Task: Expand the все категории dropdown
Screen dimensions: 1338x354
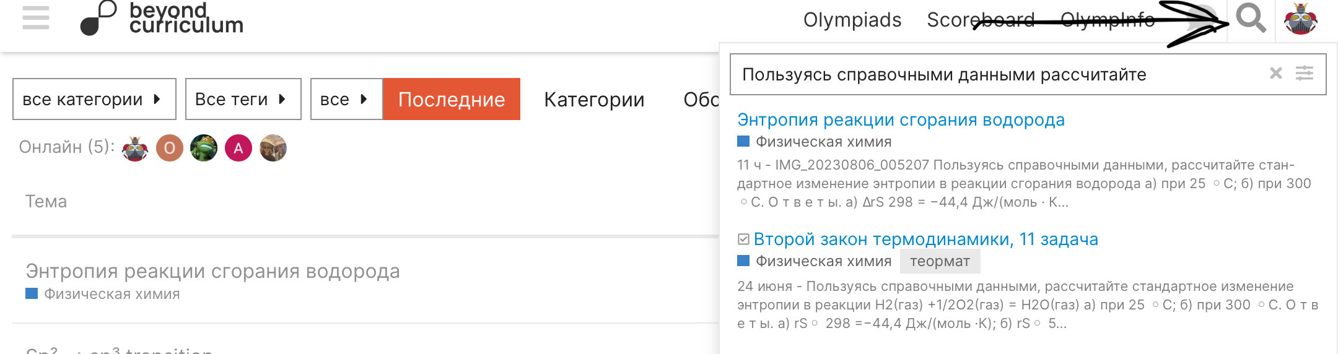Action: coord(94,99)
